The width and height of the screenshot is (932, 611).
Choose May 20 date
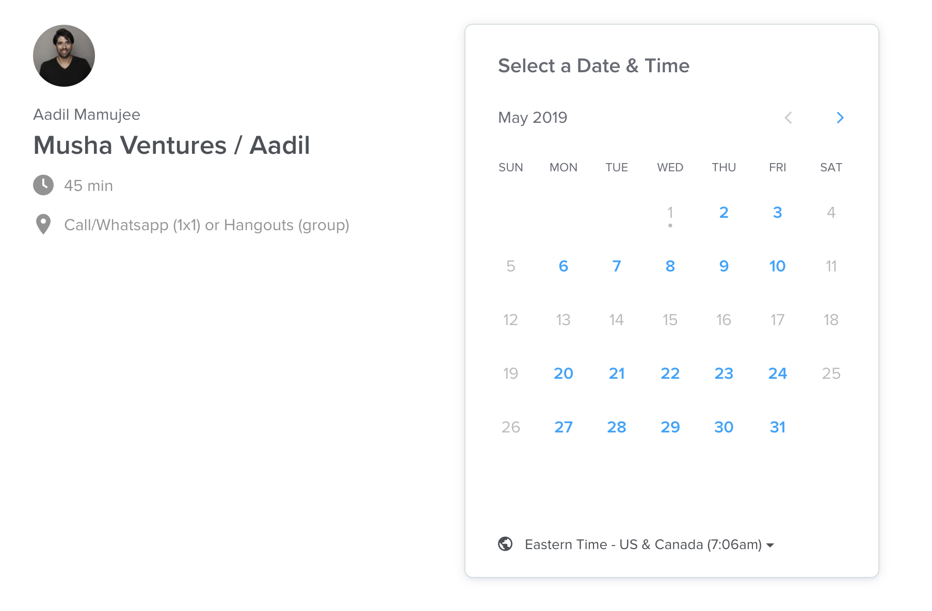coord(563,374)
